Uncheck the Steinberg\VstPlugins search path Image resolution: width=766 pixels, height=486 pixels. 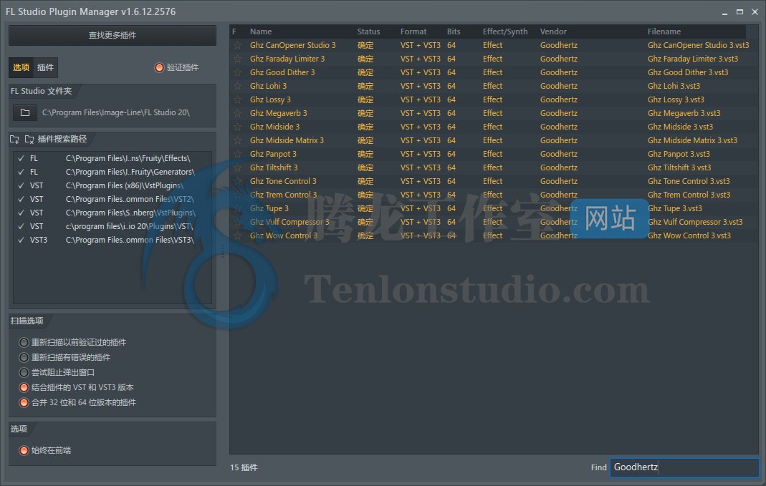coord(21,213)
